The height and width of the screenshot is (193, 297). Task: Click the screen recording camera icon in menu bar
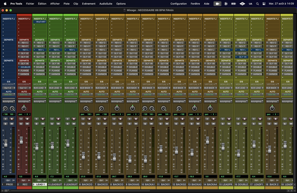point(217,3)
